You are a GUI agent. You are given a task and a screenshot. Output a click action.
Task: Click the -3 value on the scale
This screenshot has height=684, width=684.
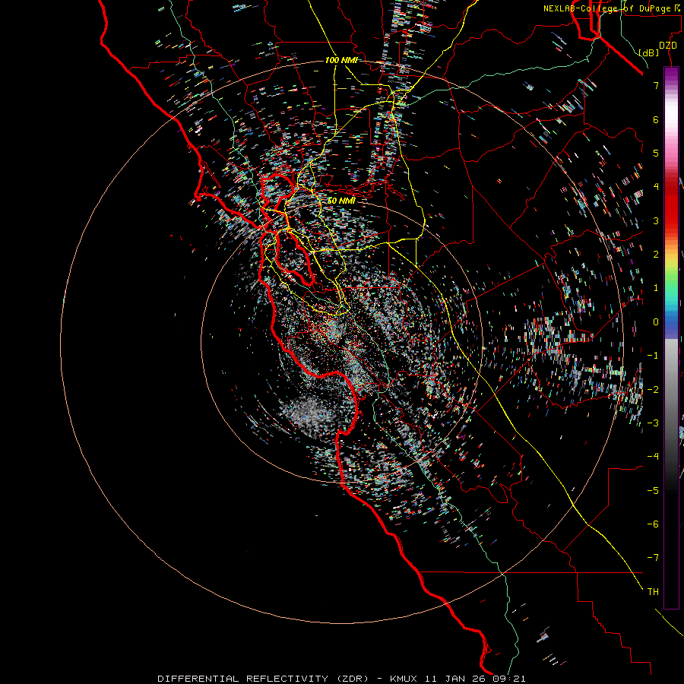pos(653,423)
